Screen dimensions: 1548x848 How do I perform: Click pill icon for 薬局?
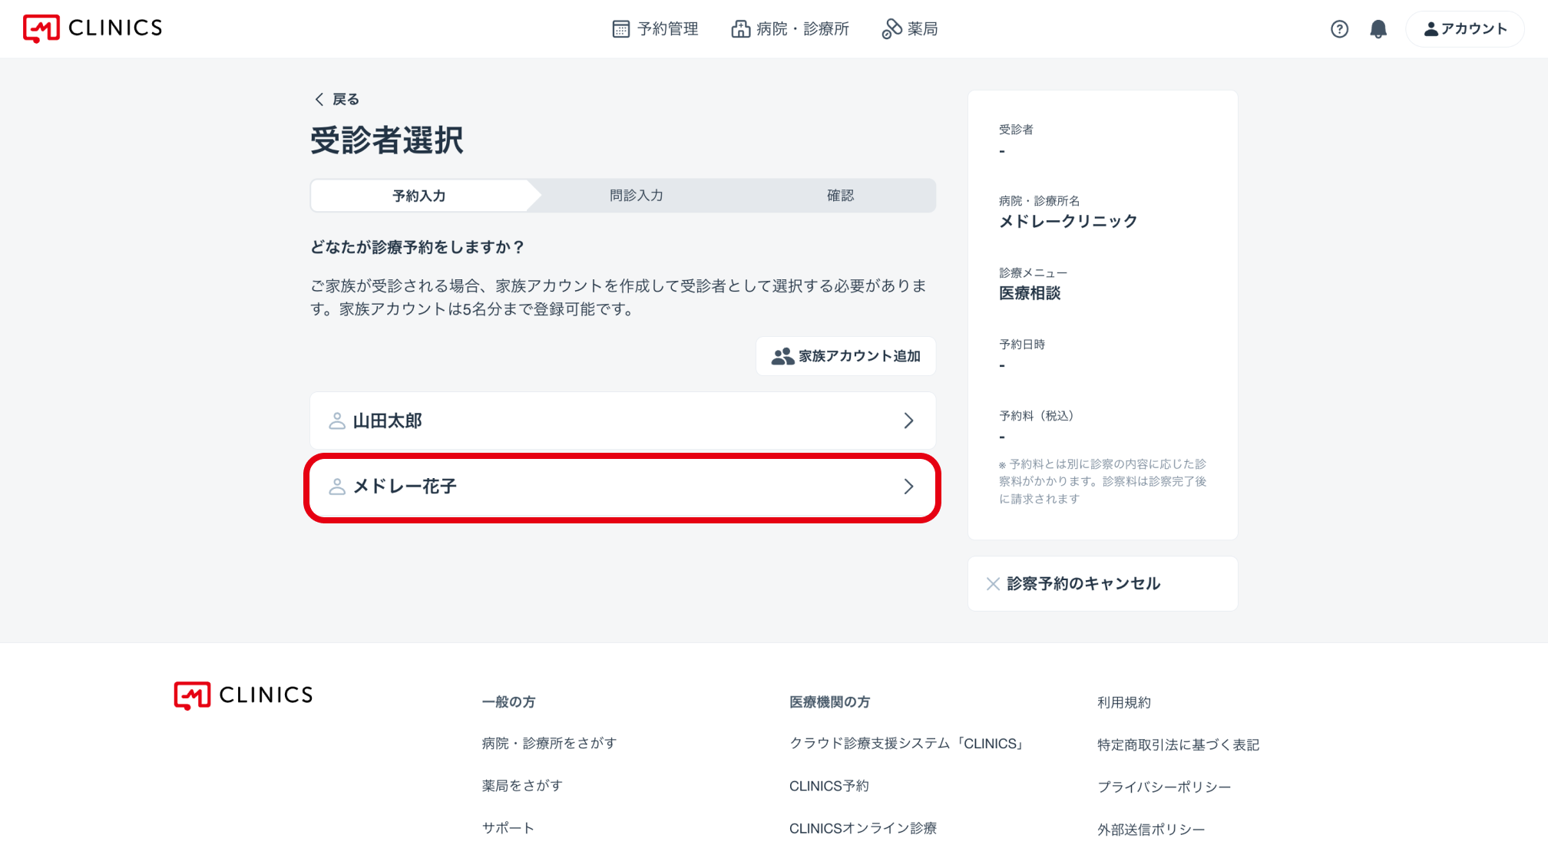pyautogui.click(x=891, y=29)
